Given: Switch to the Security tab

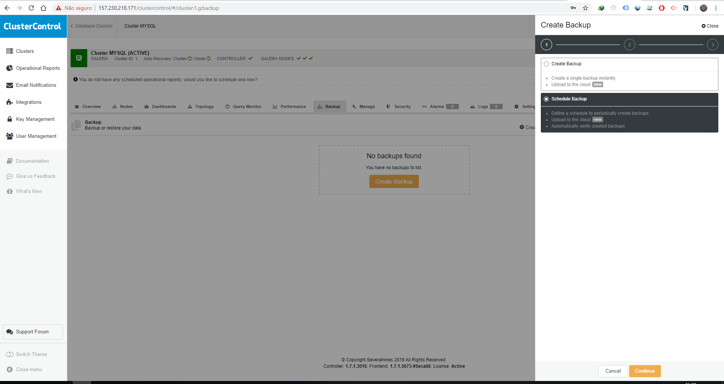Looking at the screenshot, I should pos(398,106).
